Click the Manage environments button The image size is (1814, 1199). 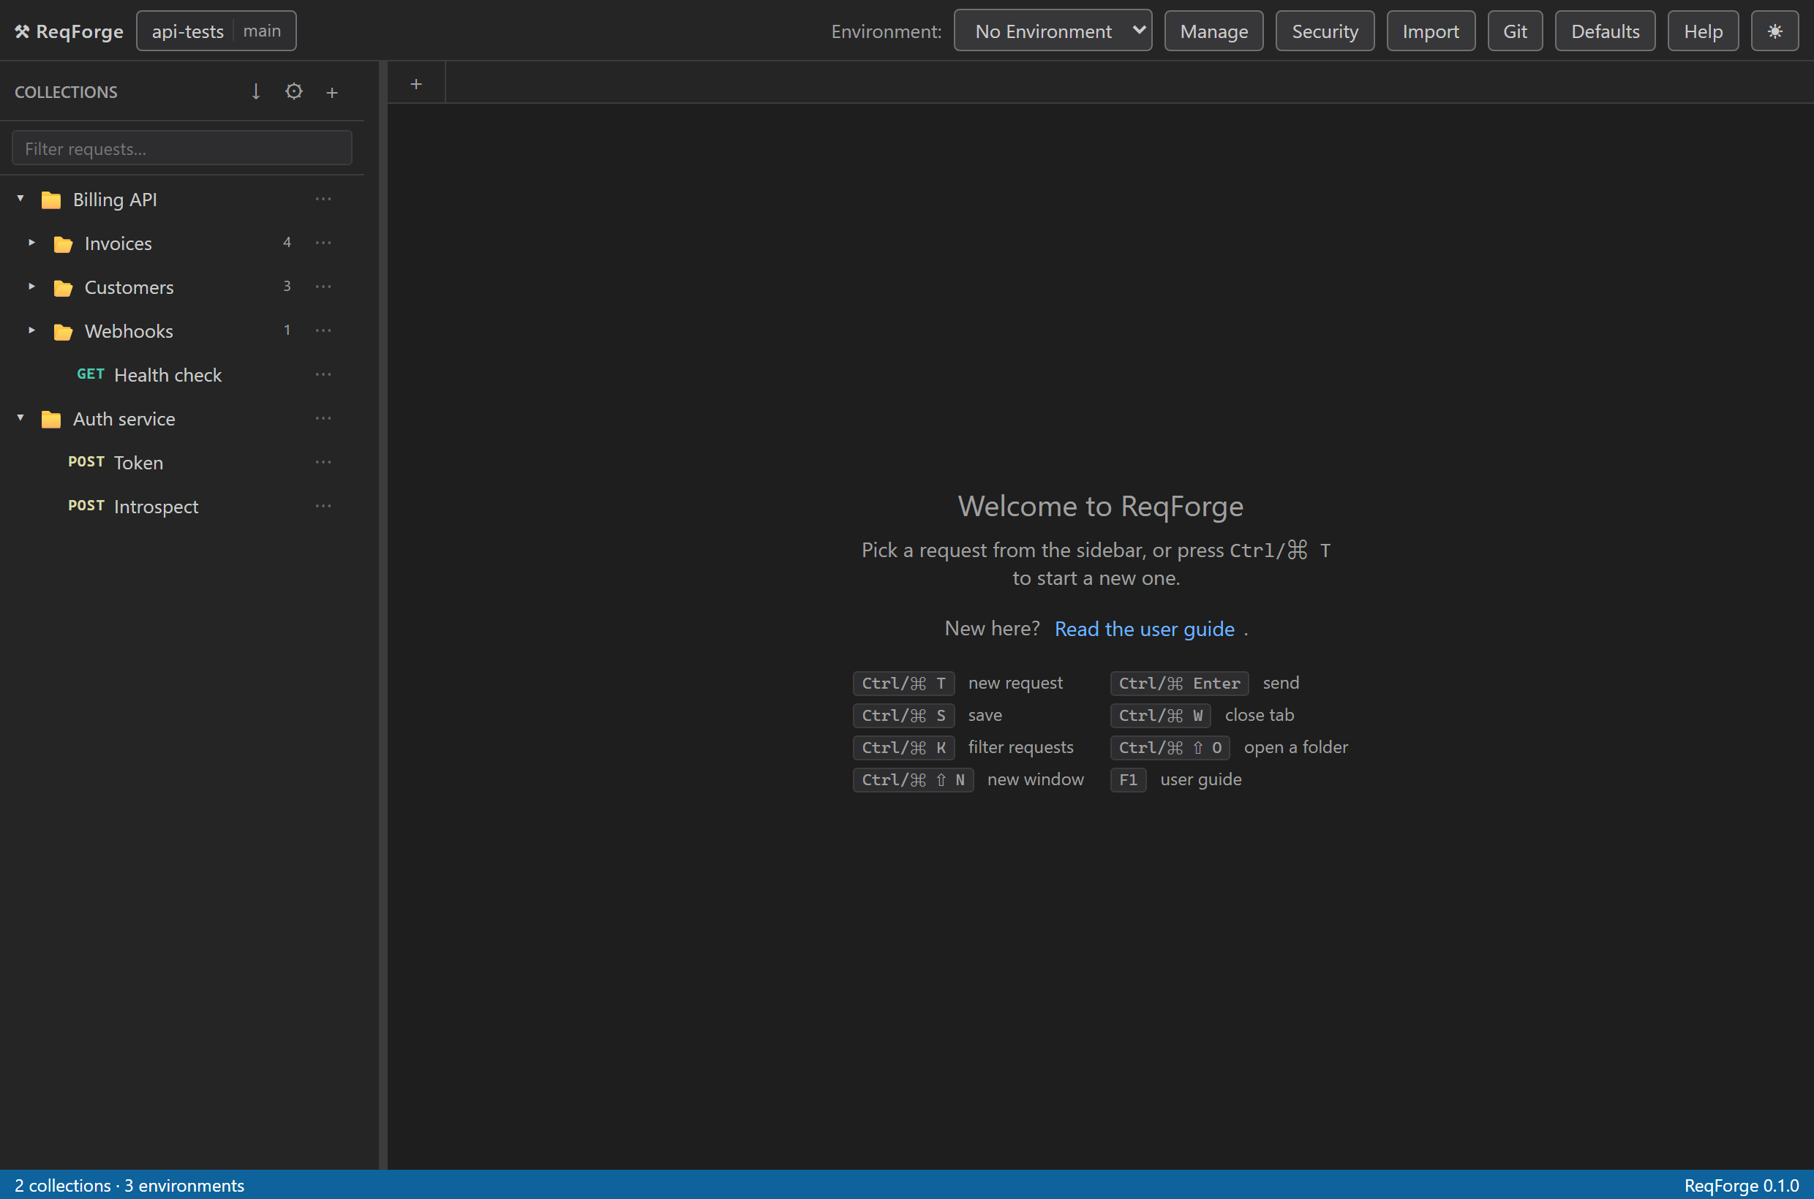[x=1213, y=31]
